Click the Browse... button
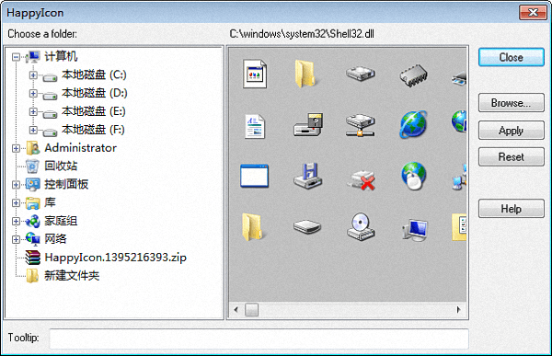Viewport: 552px width, 356px height. point(512,103)
